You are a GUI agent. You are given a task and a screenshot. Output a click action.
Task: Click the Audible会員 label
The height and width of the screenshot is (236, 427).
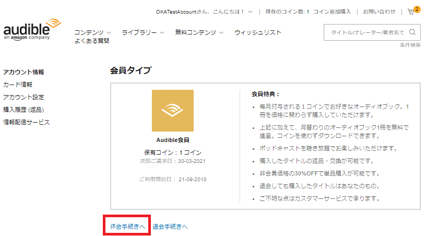click(173, 140)
